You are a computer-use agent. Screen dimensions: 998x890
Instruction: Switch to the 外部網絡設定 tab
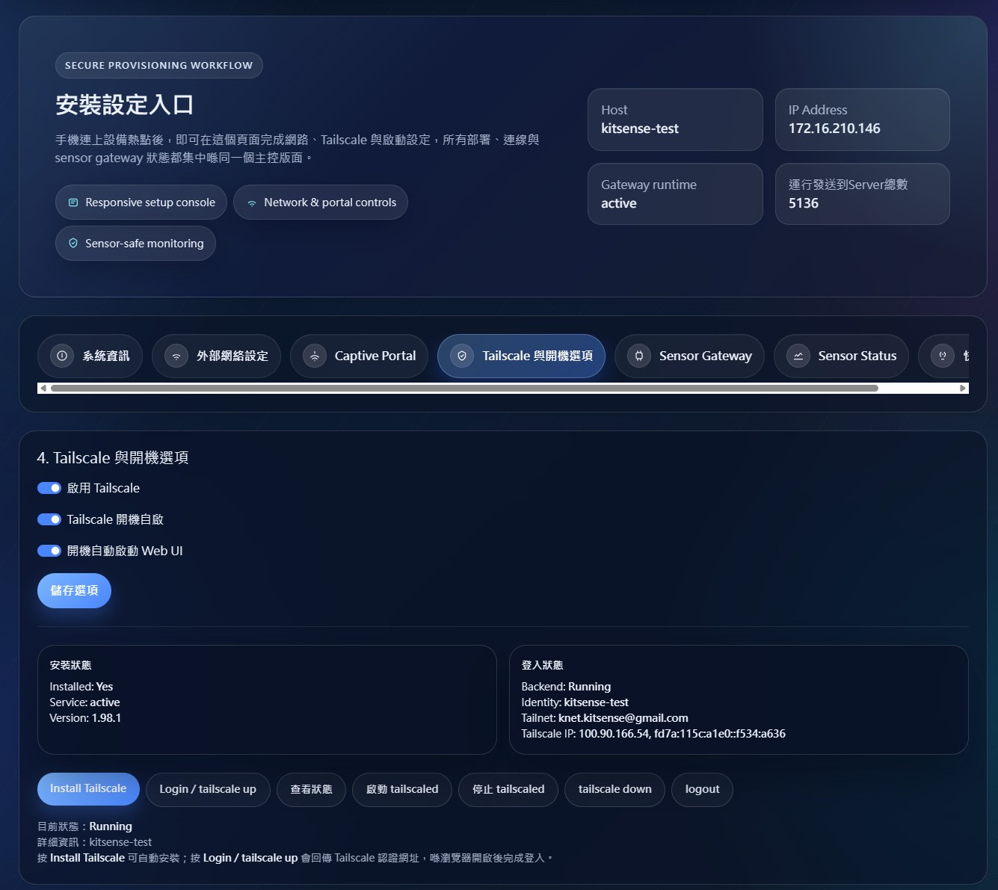216,356
